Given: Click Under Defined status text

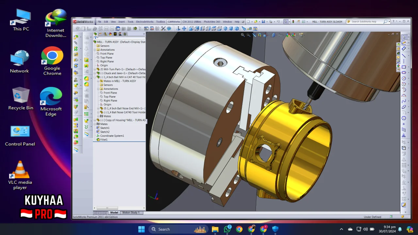Looking at the screenshot, I should pos(373,217).
